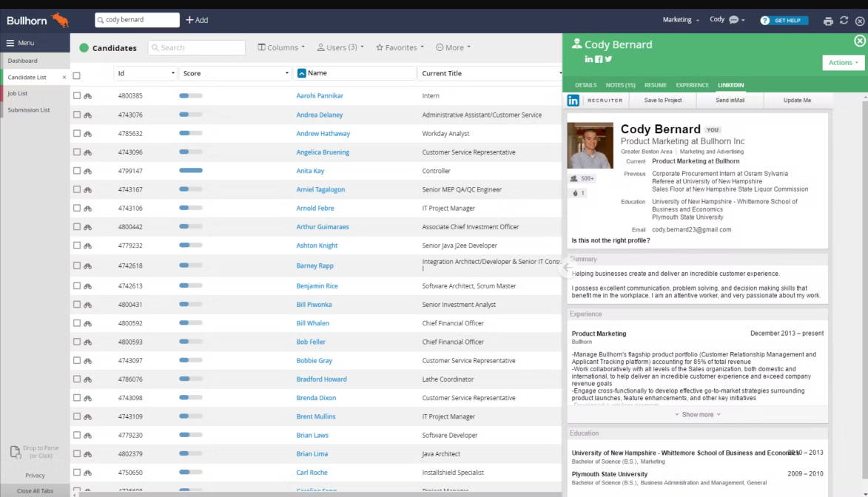Click the hamburger Menu icon
This screenshot has height=497, width=868.
10,43
